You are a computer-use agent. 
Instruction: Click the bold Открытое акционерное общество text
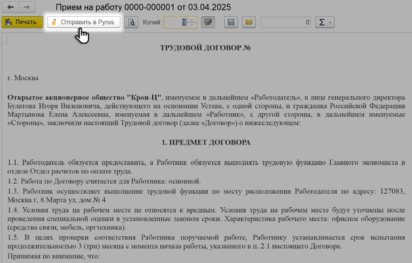(x=84, y=97)
